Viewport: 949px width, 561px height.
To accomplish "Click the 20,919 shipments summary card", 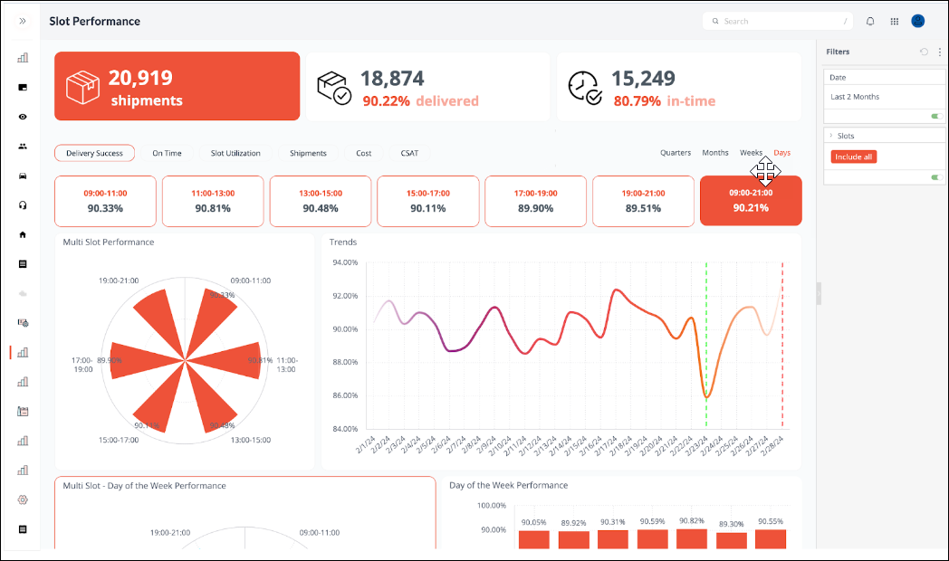I will pos(177,86).
